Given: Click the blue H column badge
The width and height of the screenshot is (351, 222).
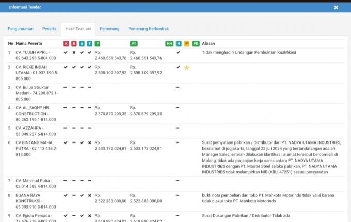Looking at the screenshot, I should point(179,44).
